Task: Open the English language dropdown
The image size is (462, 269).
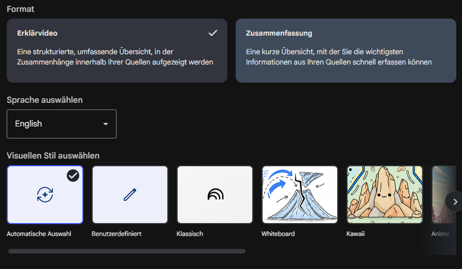Action: point(62,124)
